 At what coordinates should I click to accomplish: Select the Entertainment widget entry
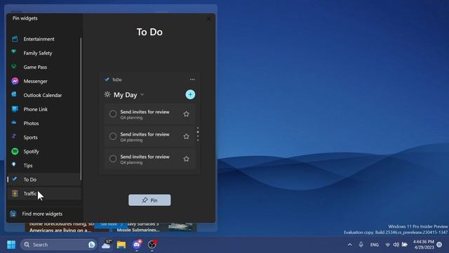pyautogui.click(x=43, y=39)
